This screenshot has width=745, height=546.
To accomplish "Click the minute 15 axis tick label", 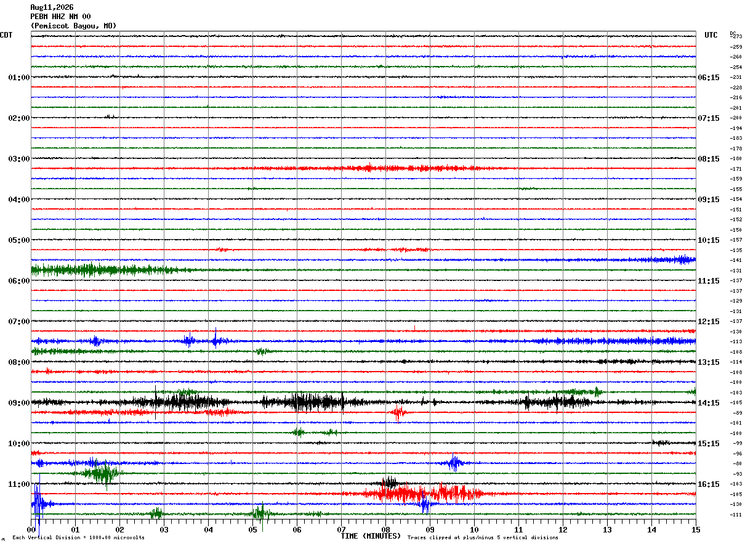I will tap(696, 529).
